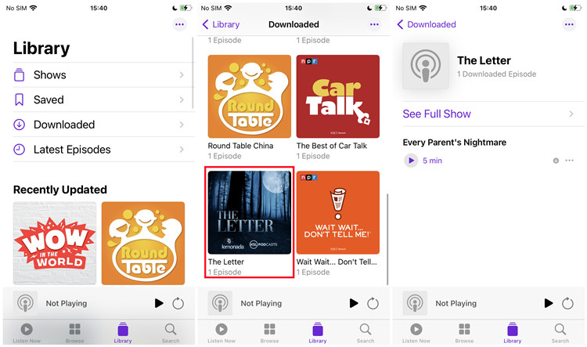Open episode more options for Every Parent's Nightmare

(570, 161)
